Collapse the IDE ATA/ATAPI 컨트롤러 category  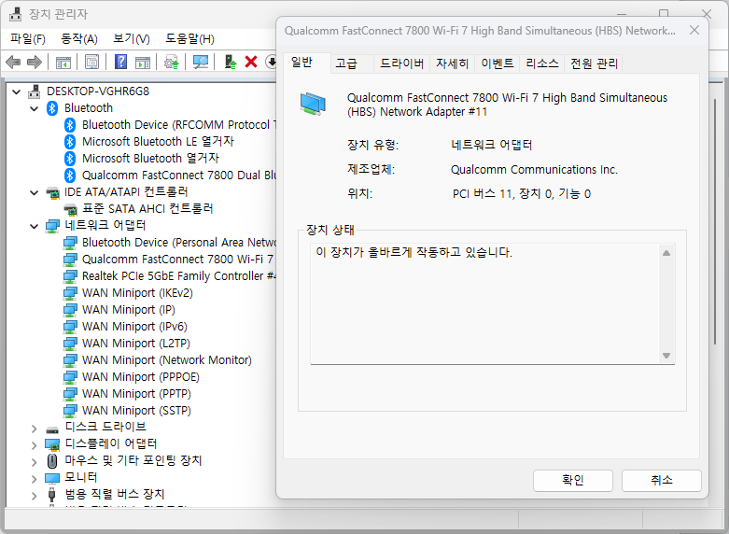[x=35, y=192]
